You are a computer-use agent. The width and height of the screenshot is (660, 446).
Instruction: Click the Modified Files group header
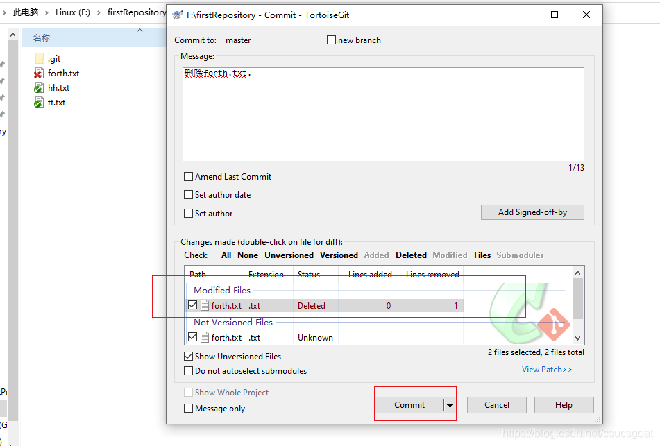pos(222,291)
